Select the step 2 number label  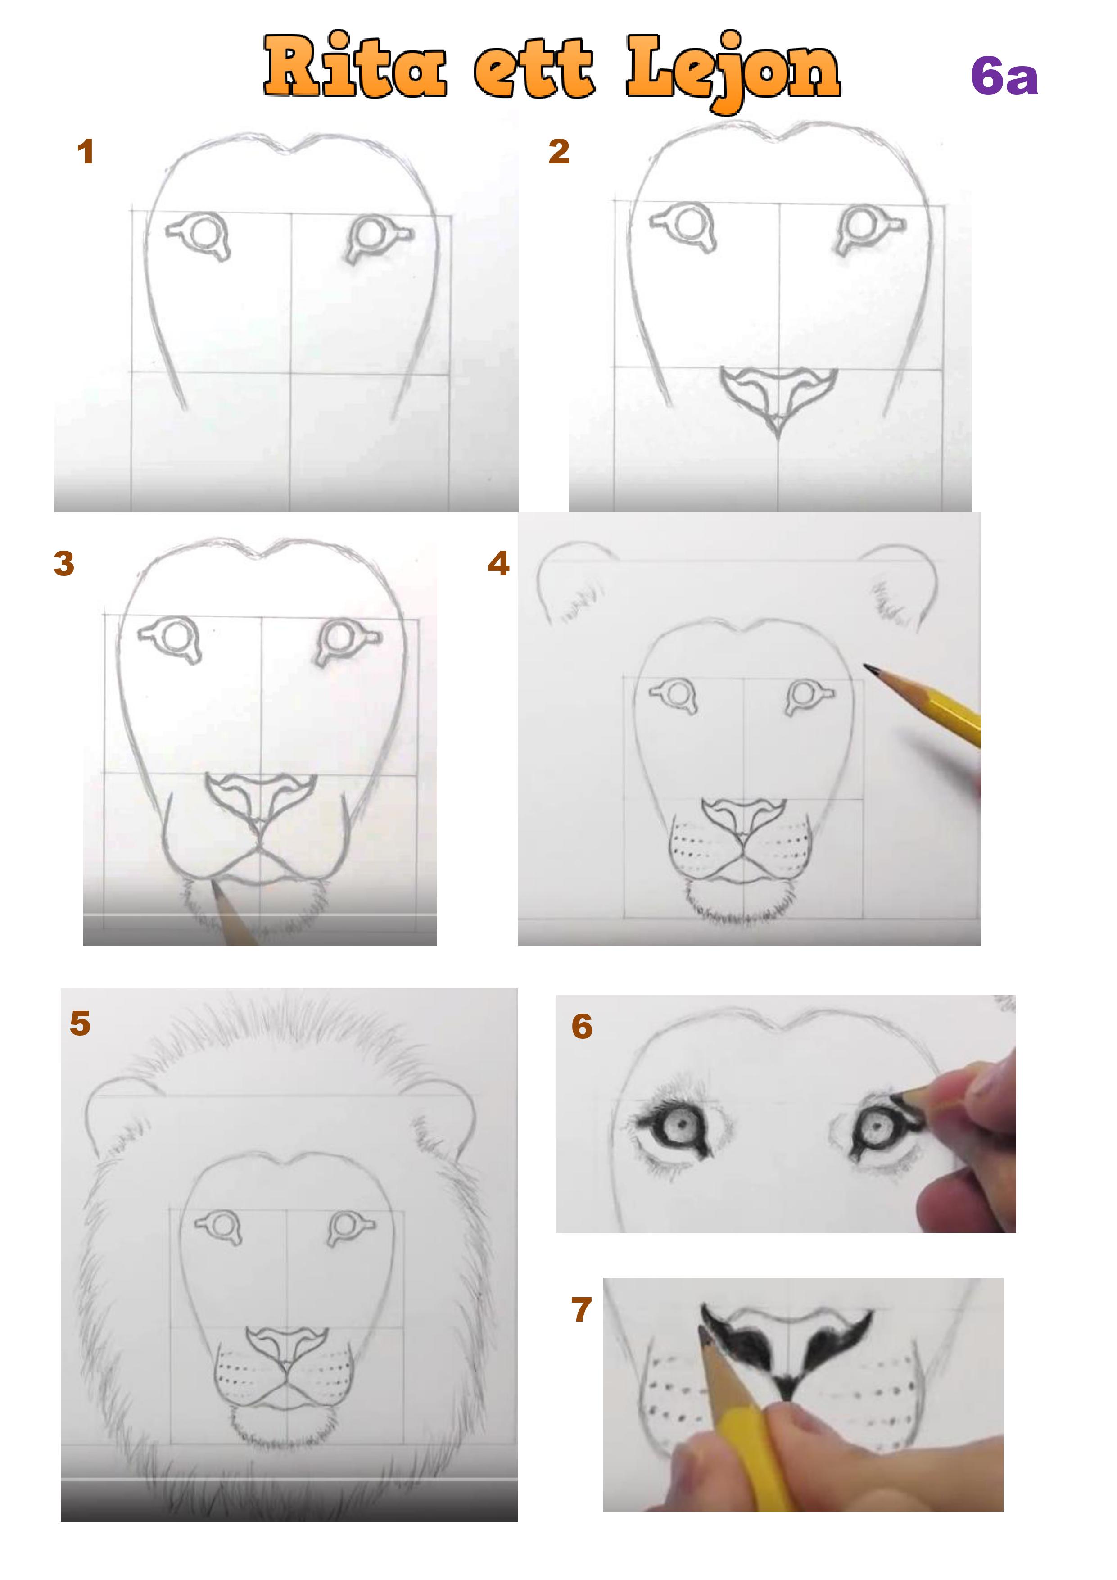click(559, 151)
